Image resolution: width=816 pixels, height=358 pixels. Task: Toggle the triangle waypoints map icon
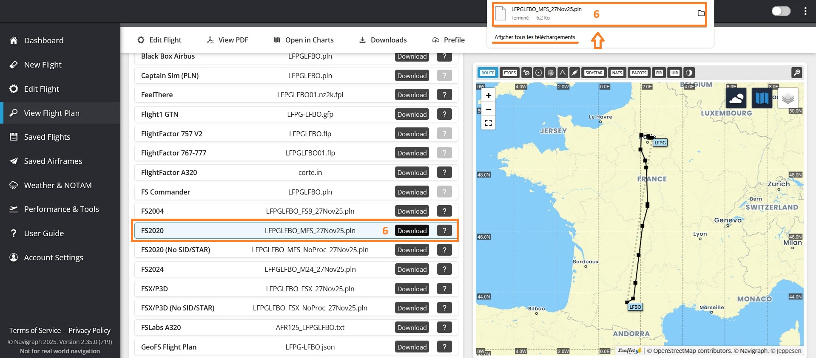point(563,73)
